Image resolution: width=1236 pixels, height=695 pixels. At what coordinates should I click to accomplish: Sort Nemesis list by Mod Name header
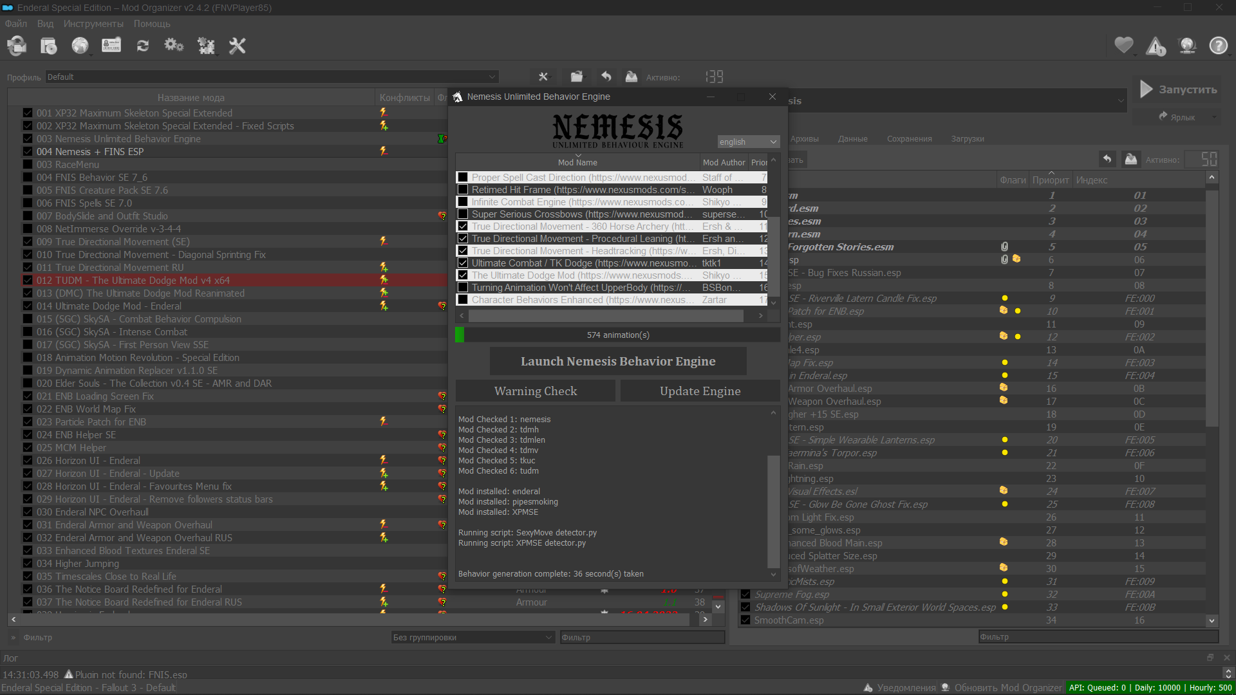pos(577,162)
